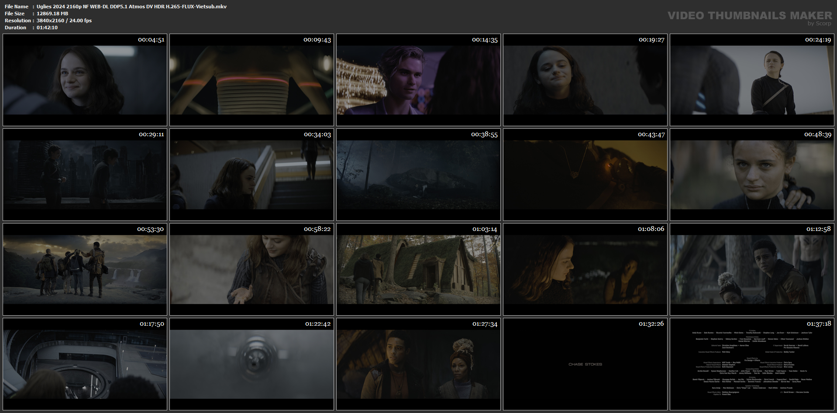Open the CHASE STOKES credit frame at 01:32:26
The image size is (837, 413).
coord(585,364)
